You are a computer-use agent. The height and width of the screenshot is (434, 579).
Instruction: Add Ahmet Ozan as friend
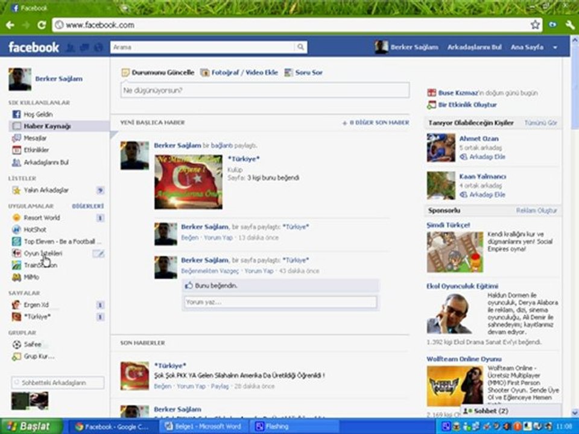click(487, 157)
